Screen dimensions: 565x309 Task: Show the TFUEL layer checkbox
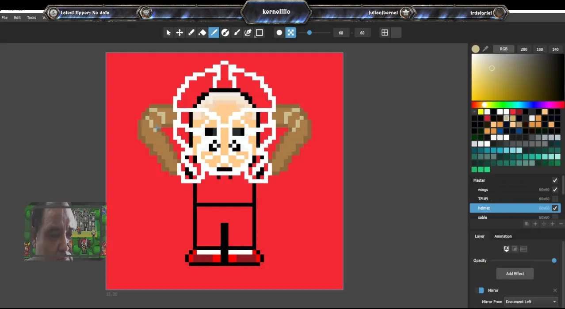tap(555, 199)
